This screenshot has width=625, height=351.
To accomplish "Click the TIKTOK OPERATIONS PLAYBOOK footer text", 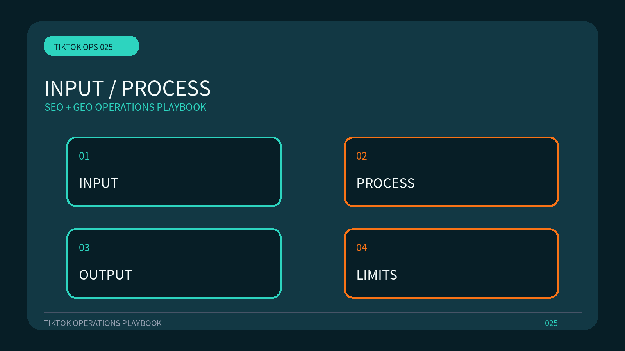I will [x=103, y=323].
